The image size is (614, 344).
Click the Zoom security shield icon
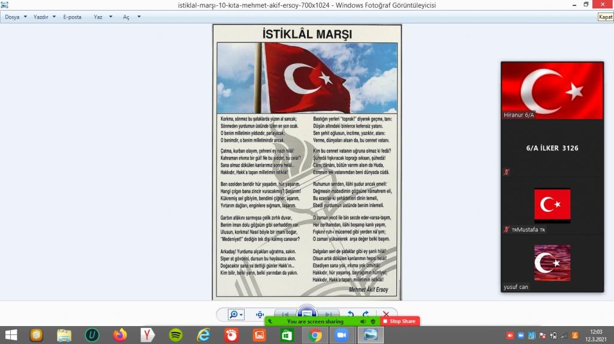[x=373, y=321]
